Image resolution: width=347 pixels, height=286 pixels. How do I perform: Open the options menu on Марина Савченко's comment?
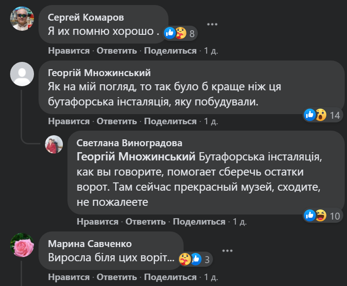point(226,251)
